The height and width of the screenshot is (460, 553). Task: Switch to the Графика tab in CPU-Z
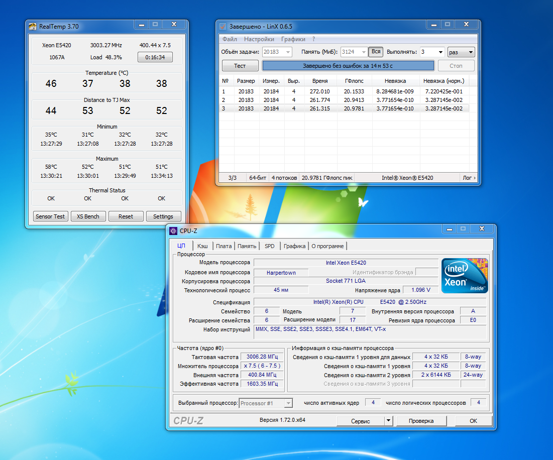294,246
